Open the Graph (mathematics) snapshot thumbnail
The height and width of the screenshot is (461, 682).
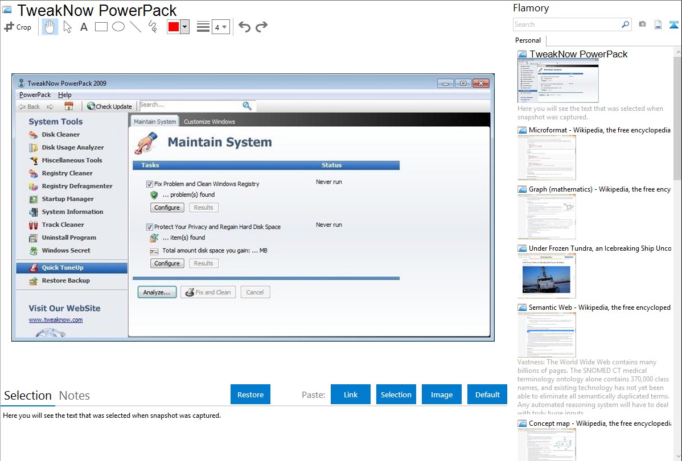tap(547, 217)
